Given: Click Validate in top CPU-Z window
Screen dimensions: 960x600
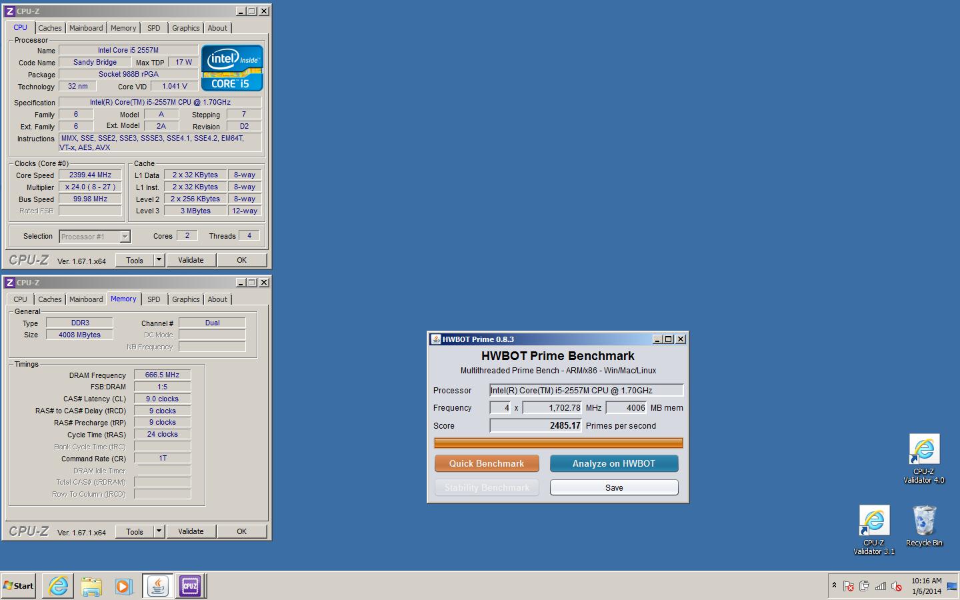Looking at the screenshot, I should (x=191, y=260).
